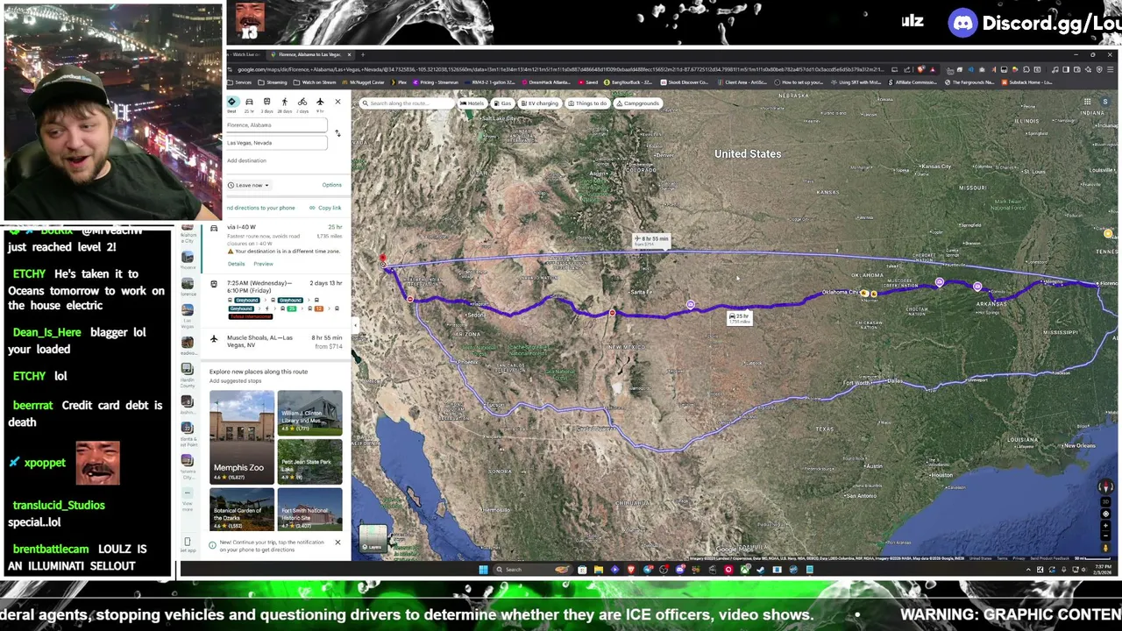The height and width of the screenshot is (631, 1122).
Task: Filter the route by Things to do
Action: (588, 103)
